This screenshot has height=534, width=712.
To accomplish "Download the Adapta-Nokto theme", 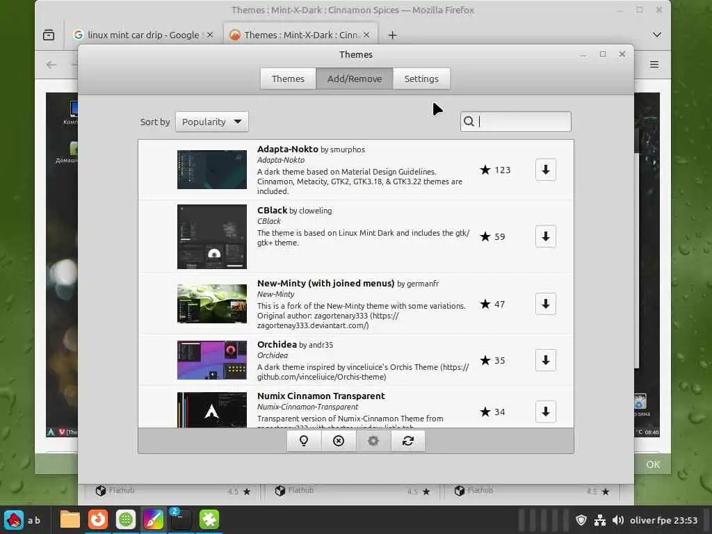I will pos(545,170).
